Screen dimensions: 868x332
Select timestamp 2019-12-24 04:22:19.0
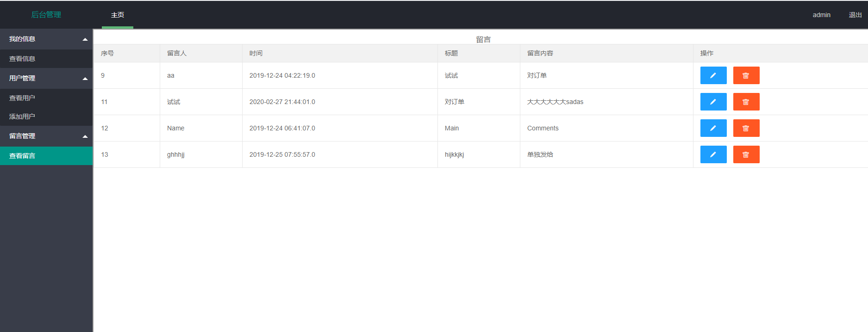click(x=282, y=75)
